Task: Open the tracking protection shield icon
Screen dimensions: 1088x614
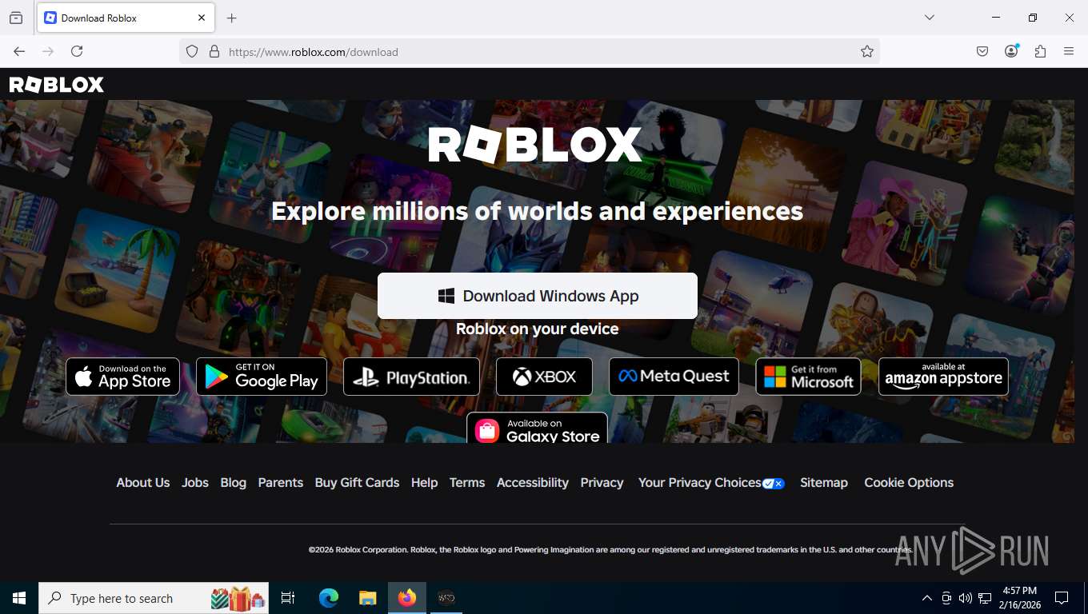Action: click(192, 51)
